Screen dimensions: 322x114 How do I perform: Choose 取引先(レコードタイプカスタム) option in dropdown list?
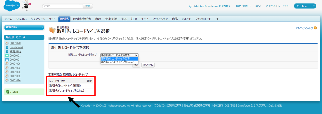coord(119,62)
